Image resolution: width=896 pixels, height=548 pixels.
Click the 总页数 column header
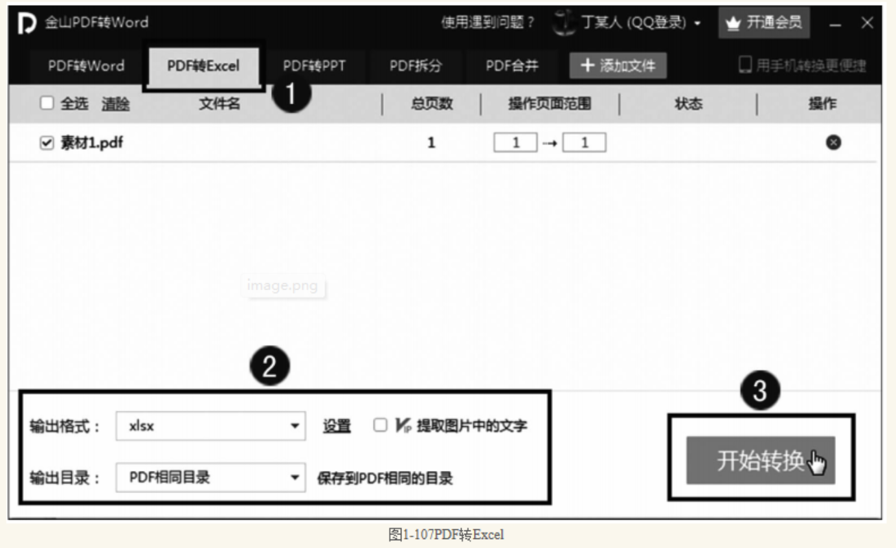(x=432, y=104)
